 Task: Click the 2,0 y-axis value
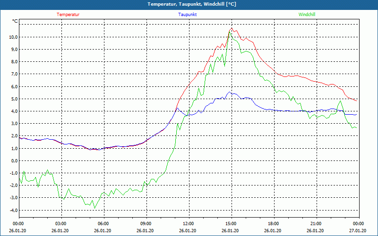pos(14,136)
